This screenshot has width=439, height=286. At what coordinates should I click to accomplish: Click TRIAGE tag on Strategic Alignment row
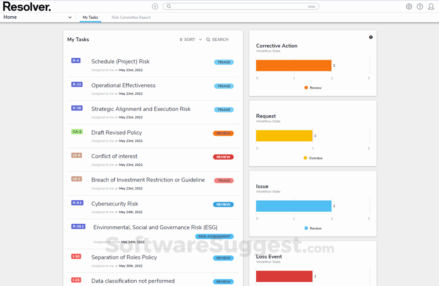pos(224,110)
